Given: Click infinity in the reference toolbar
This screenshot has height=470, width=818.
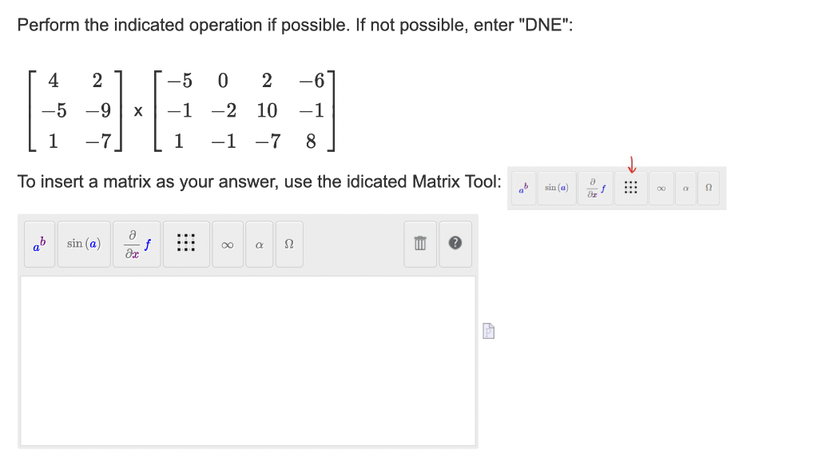Looking at the screenshot, I should [x=661, y=187].
